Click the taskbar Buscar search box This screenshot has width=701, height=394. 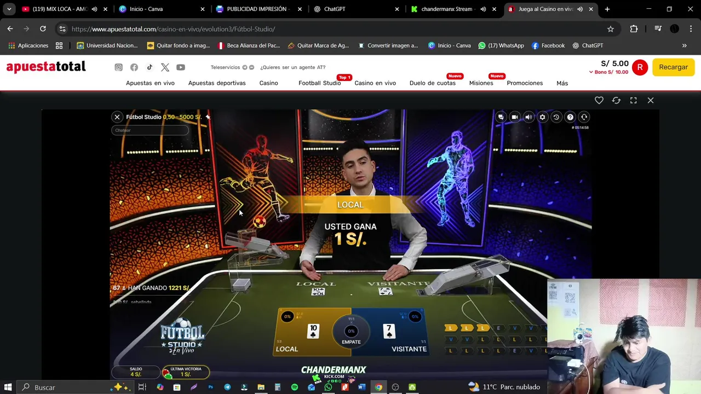point(74,387)
